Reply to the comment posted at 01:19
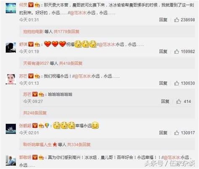Viewport: 199px width, 169px height. 163,52
